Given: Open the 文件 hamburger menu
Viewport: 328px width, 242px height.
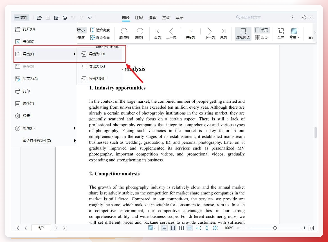Looking at the screenshot, I should tap(21, 17).
